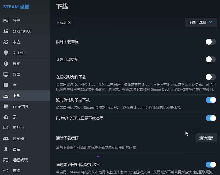The width and height of the screenshot is (220, 175).
Task: Turn on 计划自动更新 switch
Action: (x=211, y=59)
